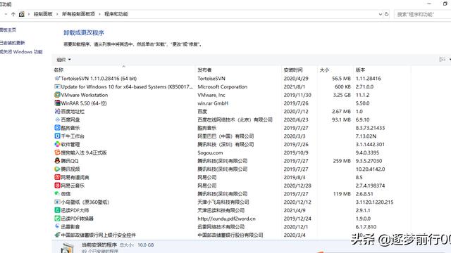Select the 迅雷影音 icon
Image resolution: width=451 pixels, height=253 pixels.
click(57, 226)
